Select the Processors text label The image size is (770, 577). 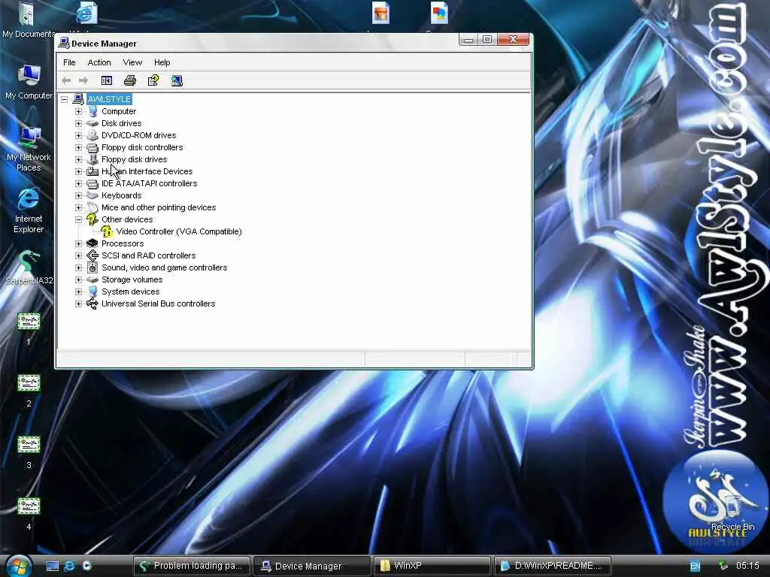(123, 243)
